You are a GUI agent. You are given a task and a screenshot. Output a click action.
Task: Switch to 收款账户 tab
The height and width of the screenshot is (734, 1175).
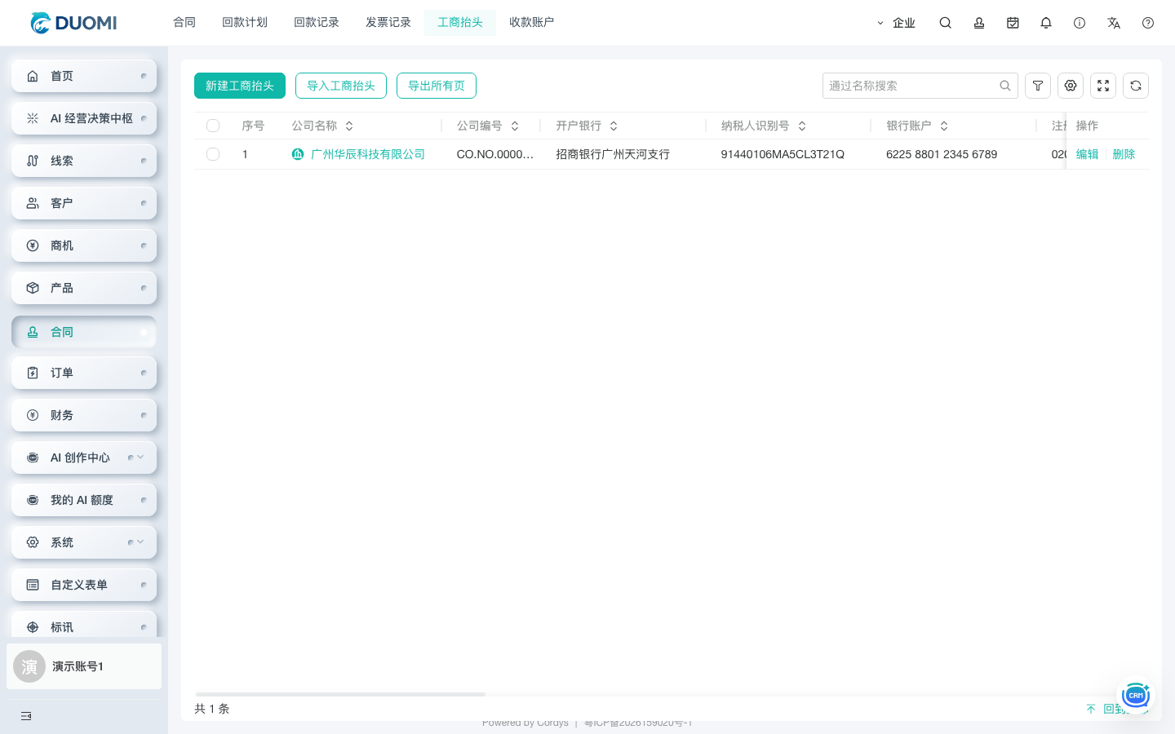point(532,22)
